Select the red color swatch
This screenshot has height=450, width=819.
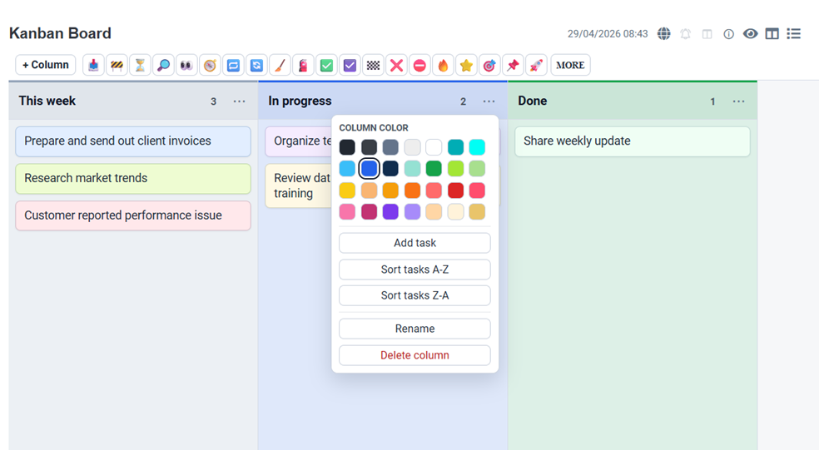click(455, 190)
